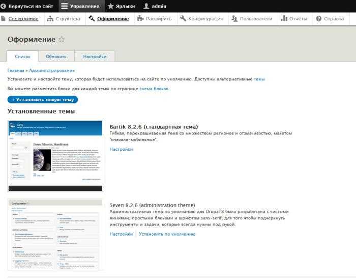356x280 pixels.
Task: Click the admin user silhouette icon
Action: click(146, 6)
